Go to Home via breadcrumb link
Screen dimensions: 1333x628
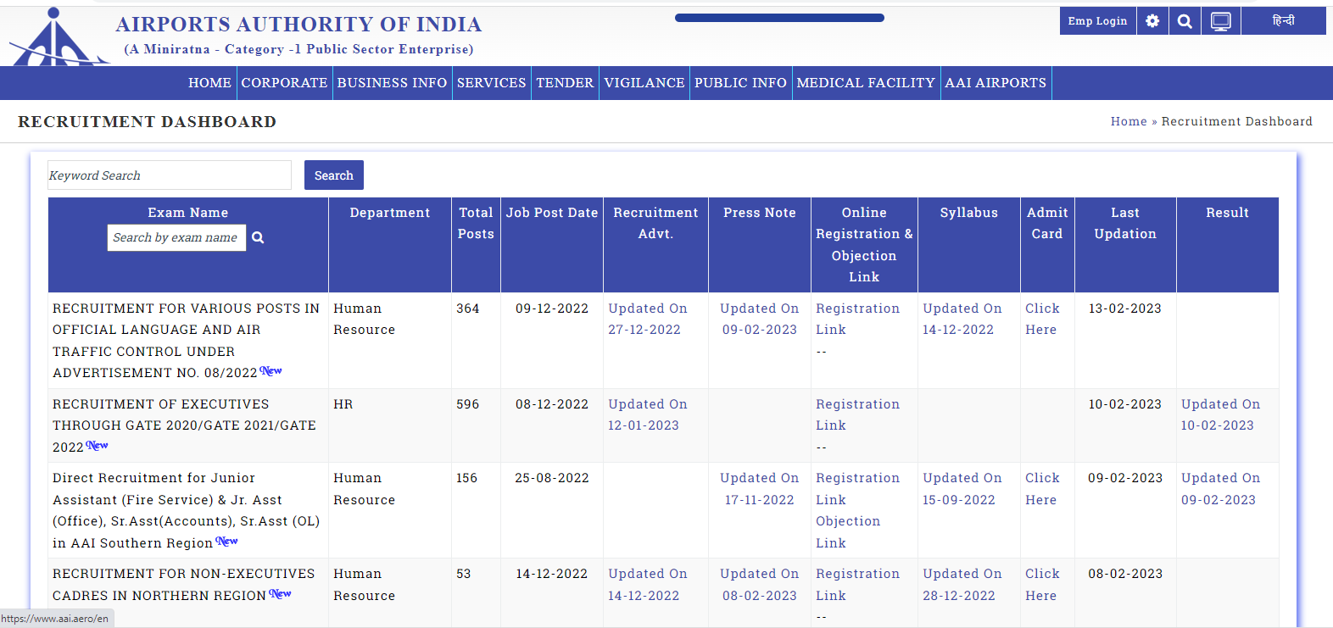(1128, 121)
